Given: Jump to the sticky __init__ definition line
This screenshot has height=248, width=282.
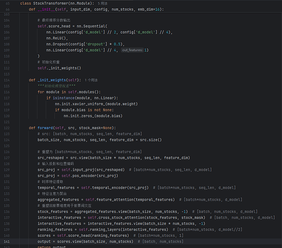Looking at the screenshot, I should (96, 9).
